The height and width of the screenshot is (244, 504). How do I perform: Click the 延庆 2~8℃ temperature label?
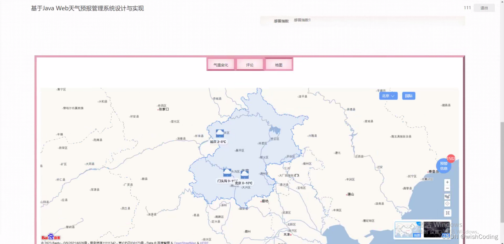(x=218, y=142)
